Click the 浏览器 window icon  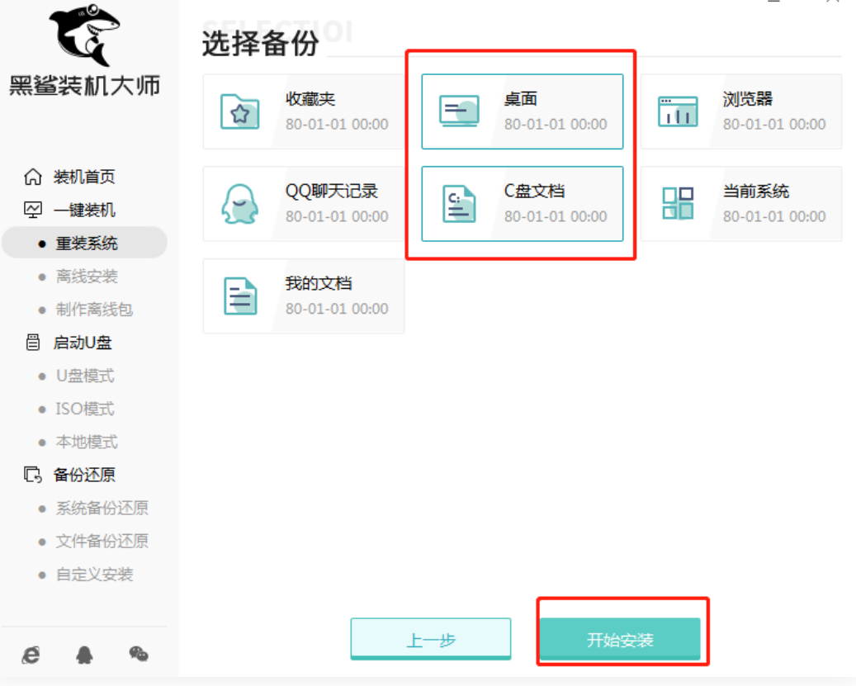pos(678,112)
